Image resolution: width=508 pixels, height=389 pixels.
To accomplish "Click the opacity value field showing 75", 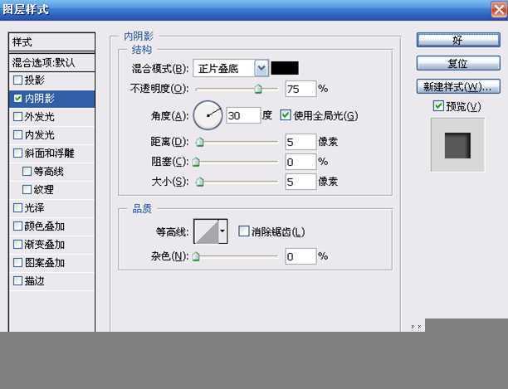I will pyautogui.click(x=300, y=89).
